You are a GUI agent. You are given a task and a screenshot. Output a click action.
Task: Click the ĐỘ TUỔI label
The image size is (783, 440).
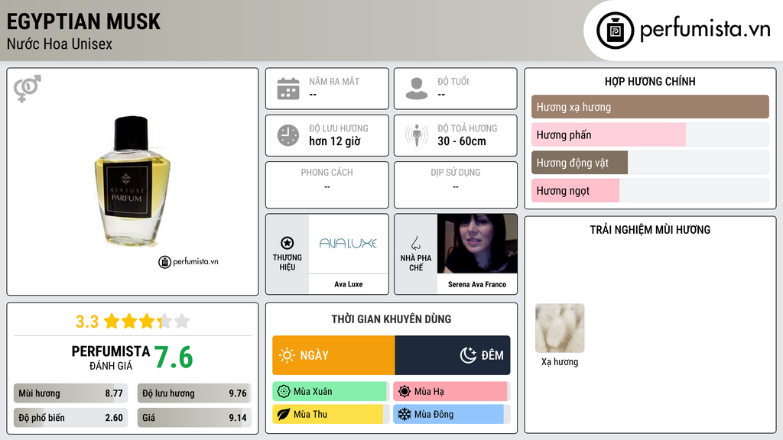coord(453,81)
